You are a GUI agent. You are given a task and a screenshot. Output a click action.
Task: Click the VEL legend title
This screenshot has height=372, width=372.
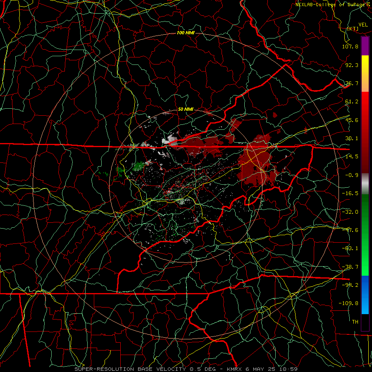point(363,25)
